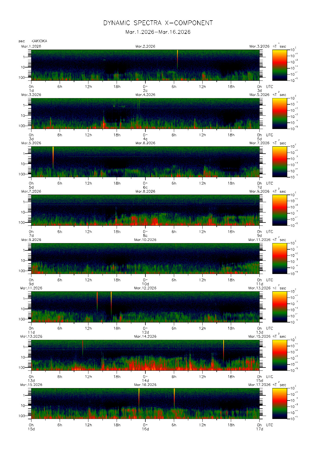This screenshot has width=316, height=455.
Task: Click the seventh spectrogram with heavy red activity
Action: point(145,355)
